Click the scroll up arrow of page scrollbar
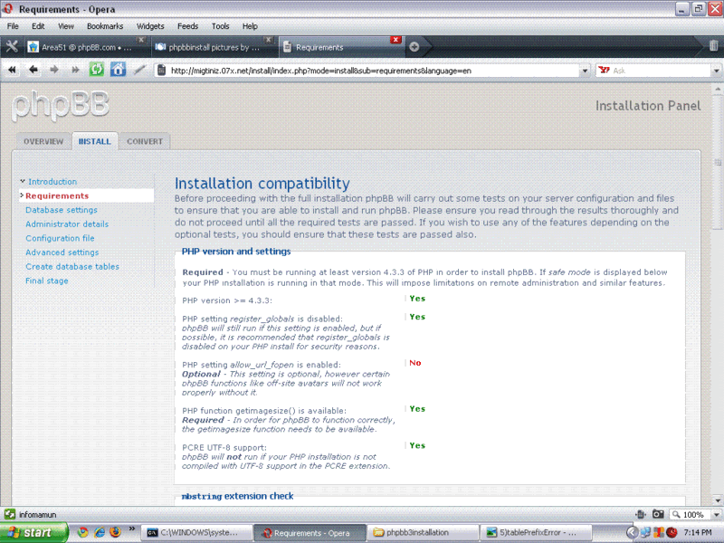The width and height of the screenshot is (724, 543). coord(718,88)
